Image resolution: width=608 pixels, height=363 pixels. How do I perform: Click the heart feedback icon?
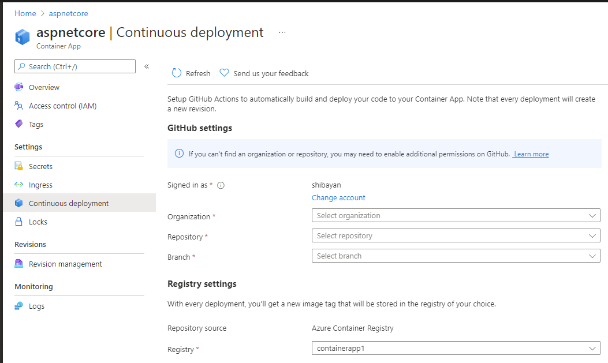tap(224, 73)
